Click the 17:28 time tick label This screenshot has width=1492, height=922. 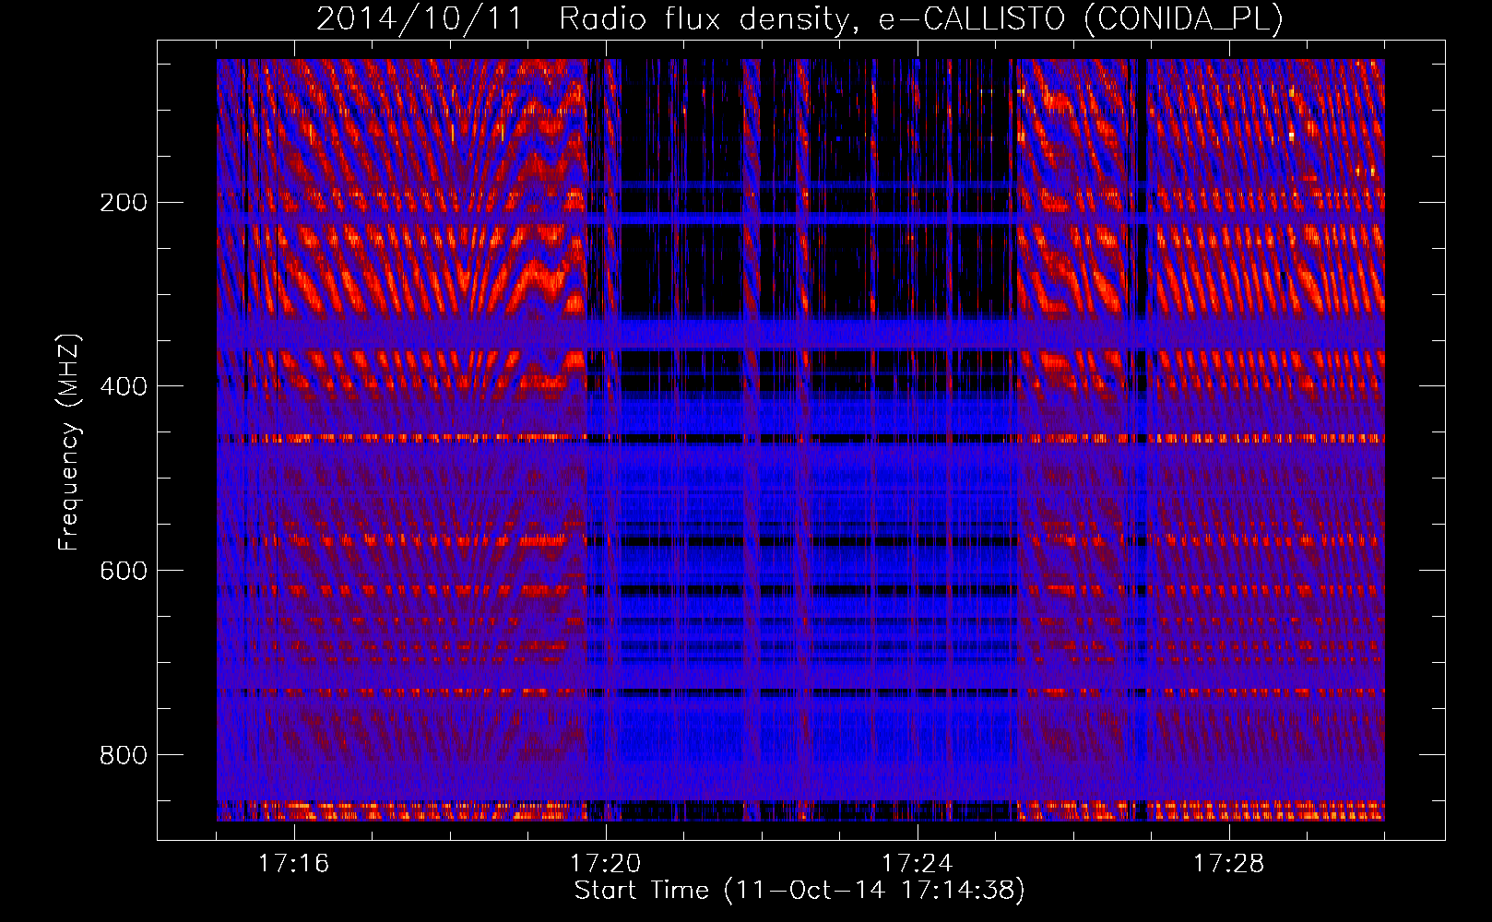tap(1229, 863)
